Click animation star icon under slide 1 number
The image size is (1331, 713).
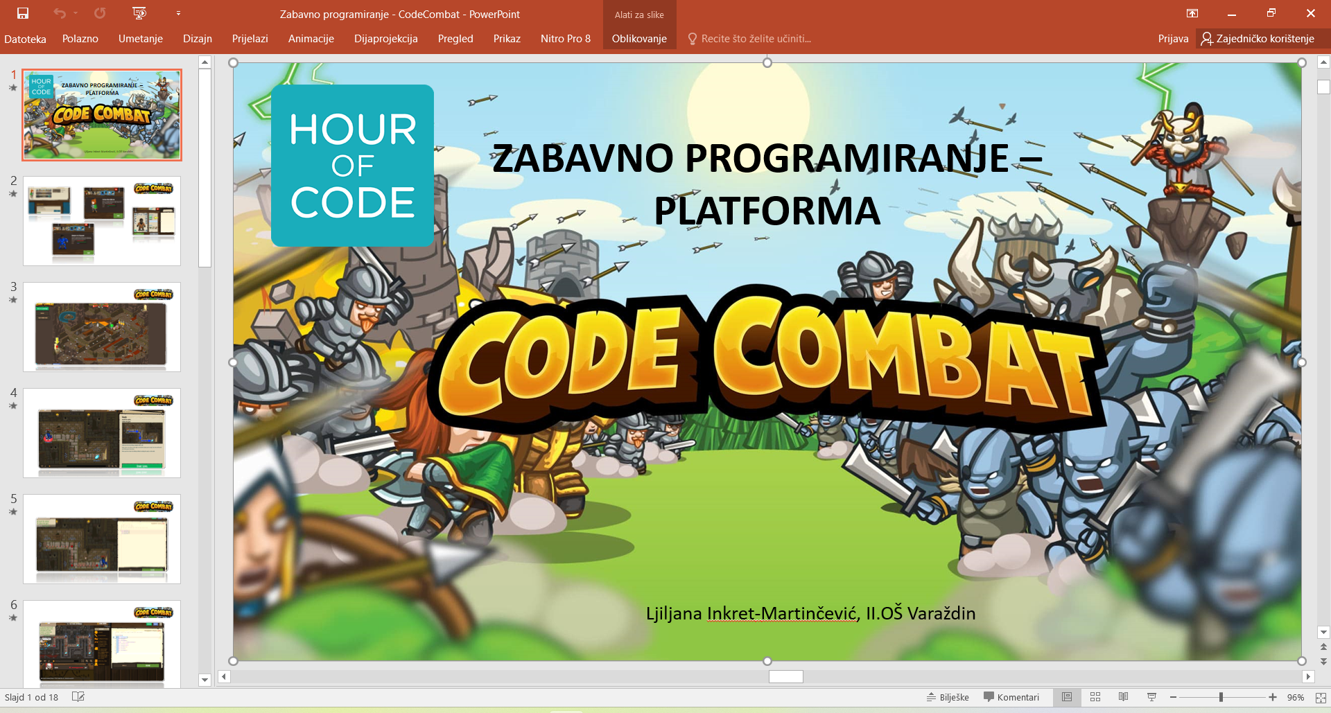pyautogui.click(x=13, y=88)
